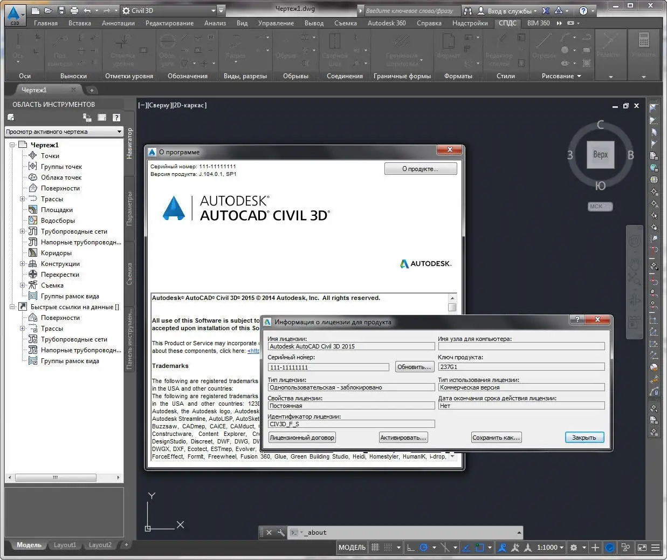Image resolution: width=667 pixels, height=560 pixels.
Task: Expand the Трассы node under Чертеж1
Action: (23, 199)
